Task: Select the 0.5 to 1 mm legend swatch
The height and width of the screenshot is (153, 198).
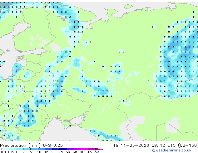Action: [12, 149]
